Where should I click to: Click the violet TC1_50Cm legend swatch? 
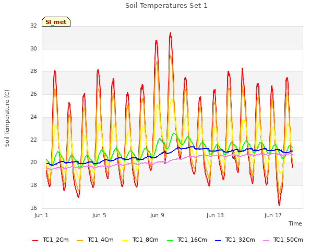266,241
